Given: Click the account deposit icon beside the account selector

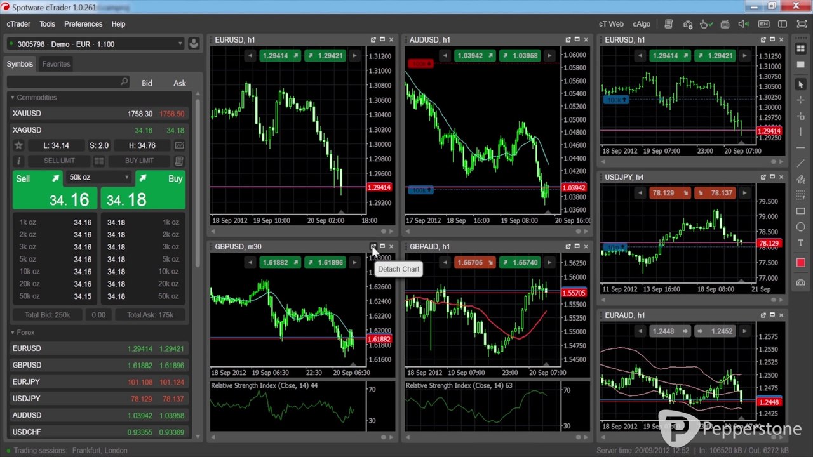Looking at the screenshot, I should (194, 44).
